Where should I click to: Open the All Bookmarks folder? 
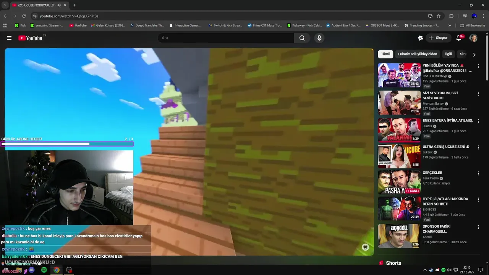click(473, 25)
